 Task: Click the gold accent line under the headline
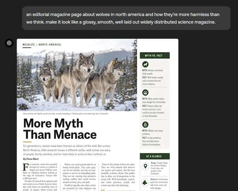pos(27,142)
